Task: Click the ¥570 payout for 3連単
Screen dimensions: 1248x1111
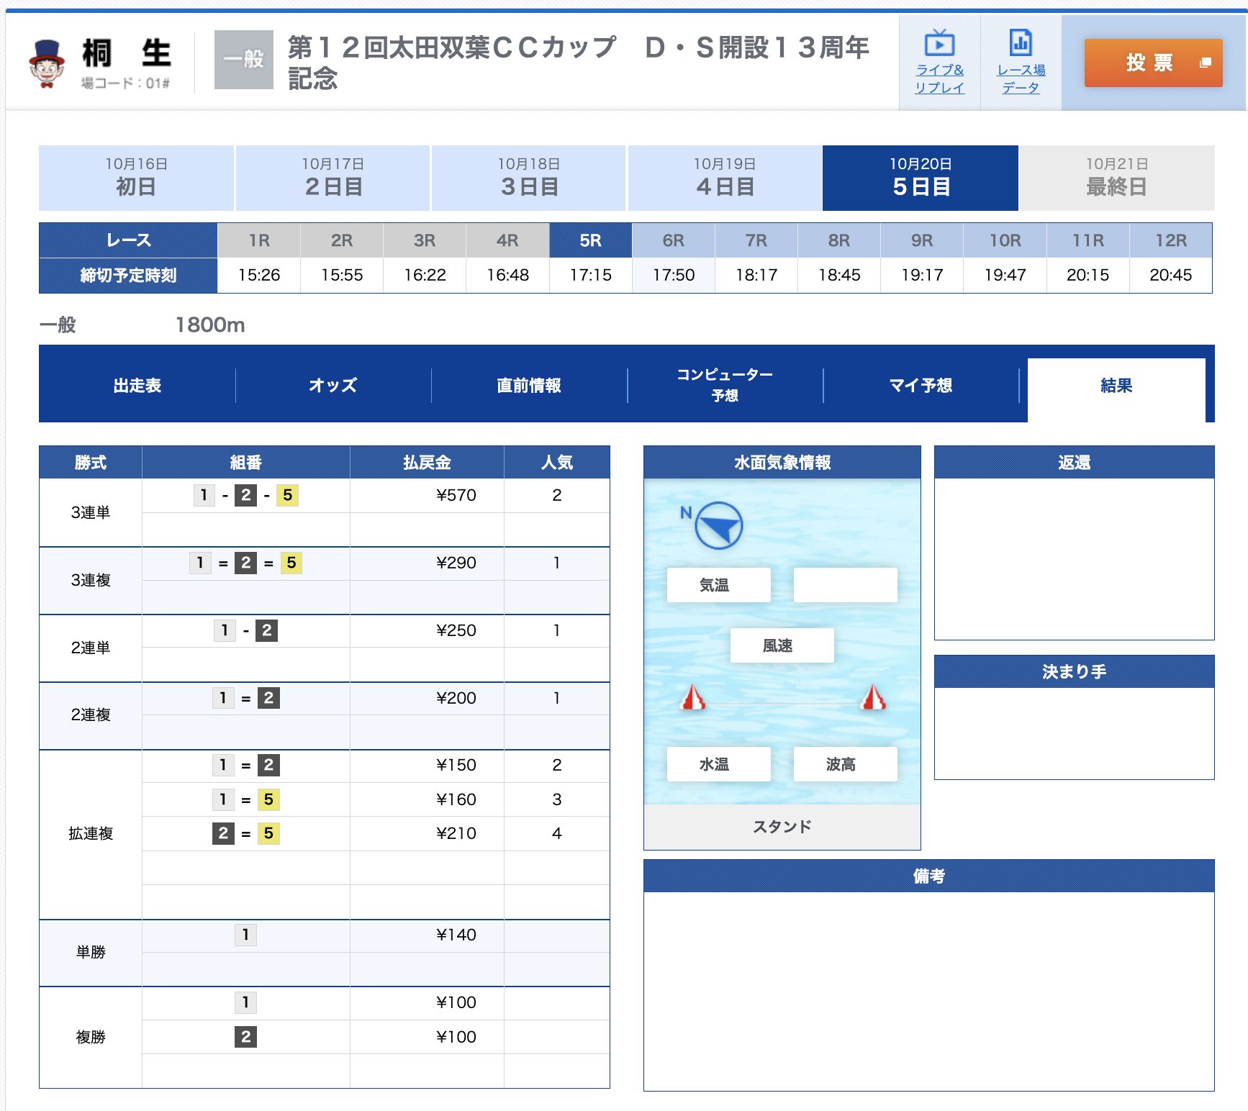Action: [456, 495]
